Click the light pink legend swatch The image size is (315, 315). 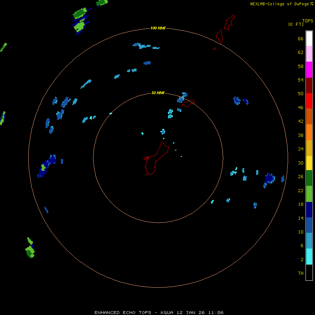pos(309,54)
